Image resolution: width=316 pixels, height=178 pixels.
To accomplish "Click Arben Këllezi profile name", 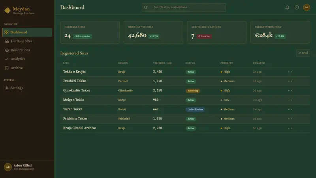I will 23,165.
